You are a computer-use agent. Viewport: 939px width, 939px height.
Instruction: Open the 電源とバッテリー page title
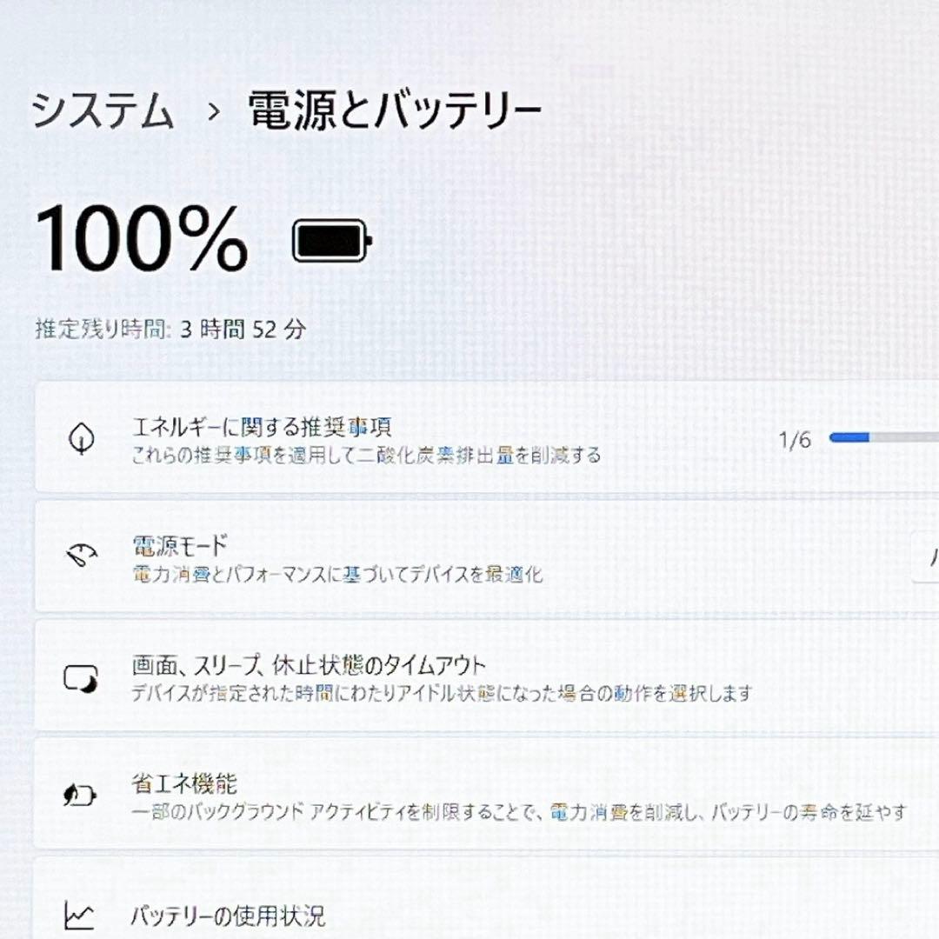[391, 109]
